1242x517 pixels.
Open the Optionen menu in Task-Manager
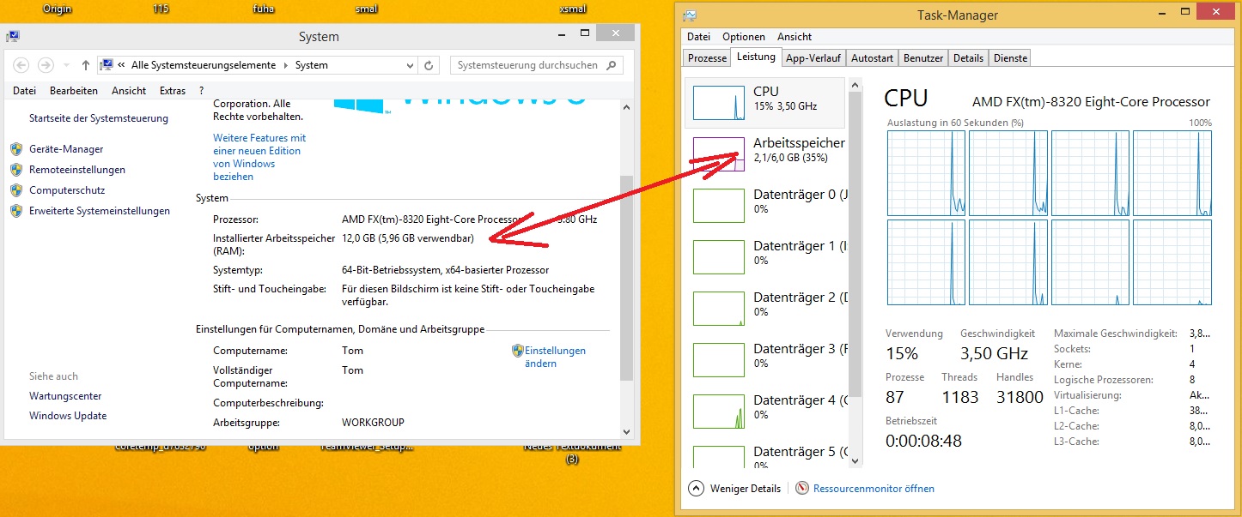[x=743, y=37]
